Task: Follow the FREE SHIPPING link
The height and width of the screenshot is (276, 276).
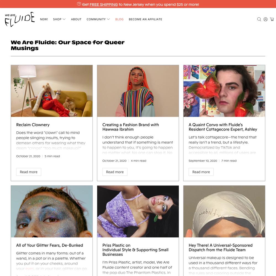Action: 104,5
